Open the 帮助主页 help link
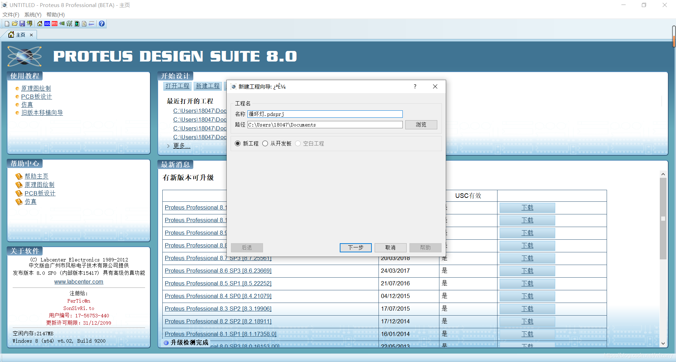The width and height of the screenshot is (676, 362). point(37,176)
